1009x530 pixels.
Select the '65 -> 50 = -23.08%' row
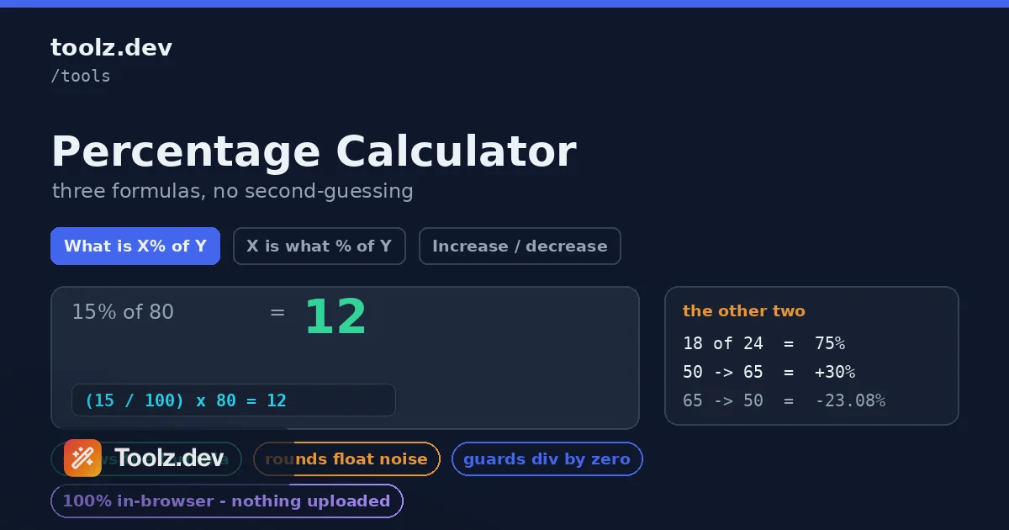[784, 400]
